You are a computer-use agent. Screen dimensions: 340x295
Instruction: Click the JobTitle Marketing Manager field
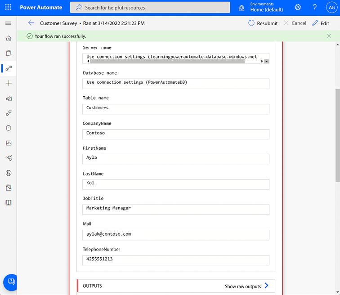coord(176,210)
